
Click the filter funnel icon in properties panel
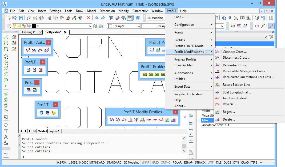point(271,37)
